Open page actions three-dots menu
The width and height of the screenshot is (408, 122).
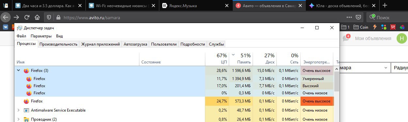click(350, 17)
